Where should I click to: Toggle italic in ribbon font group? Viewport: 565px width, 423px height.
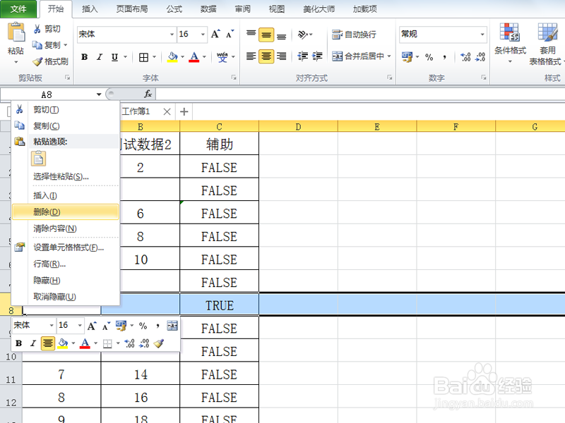[x=100, y=57]
